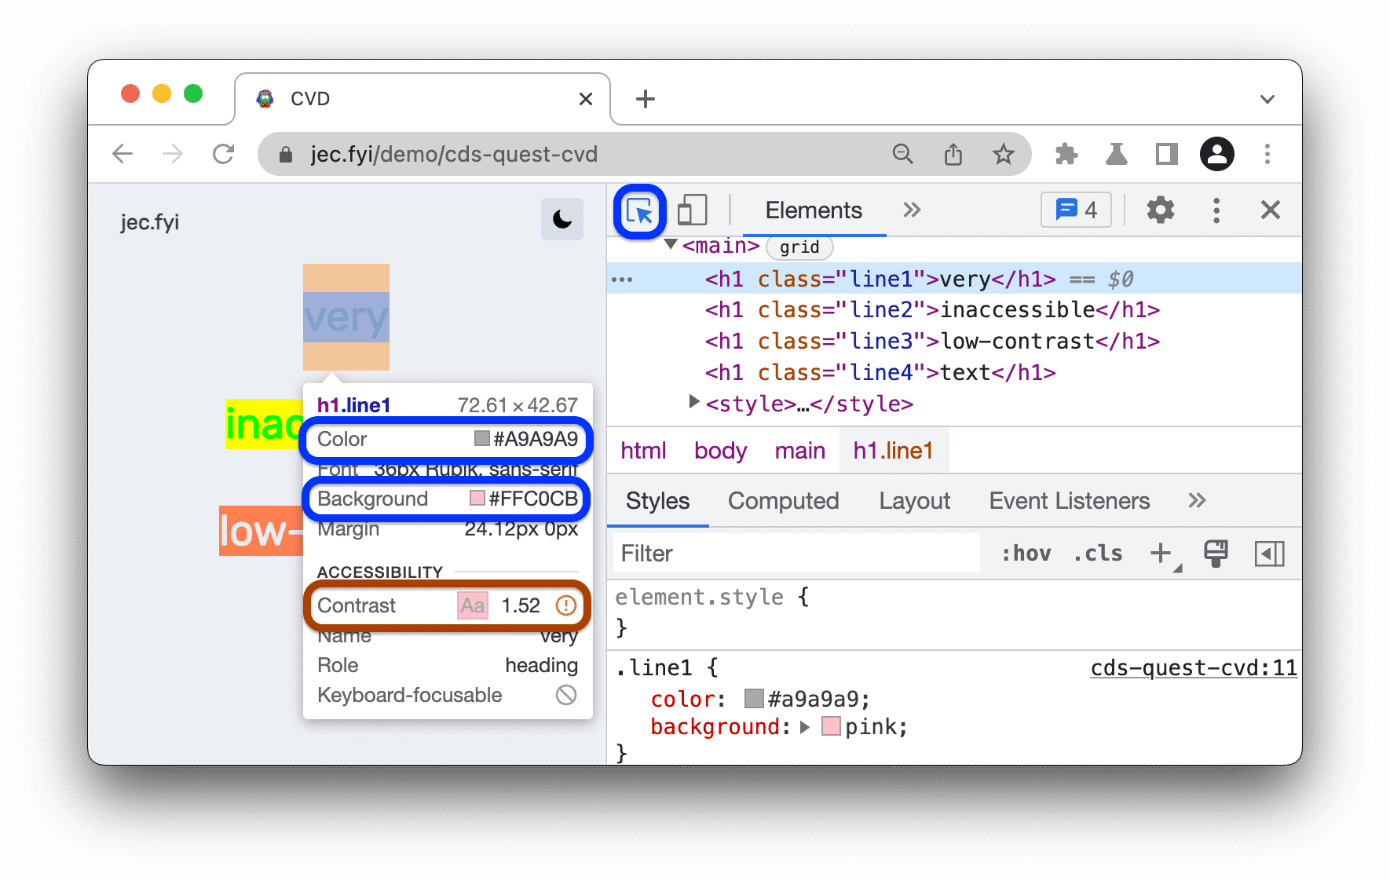Select the inspect element tool
Image resolution: width=1390 pixels, height=881 pixels.
[x=639, y=210]
